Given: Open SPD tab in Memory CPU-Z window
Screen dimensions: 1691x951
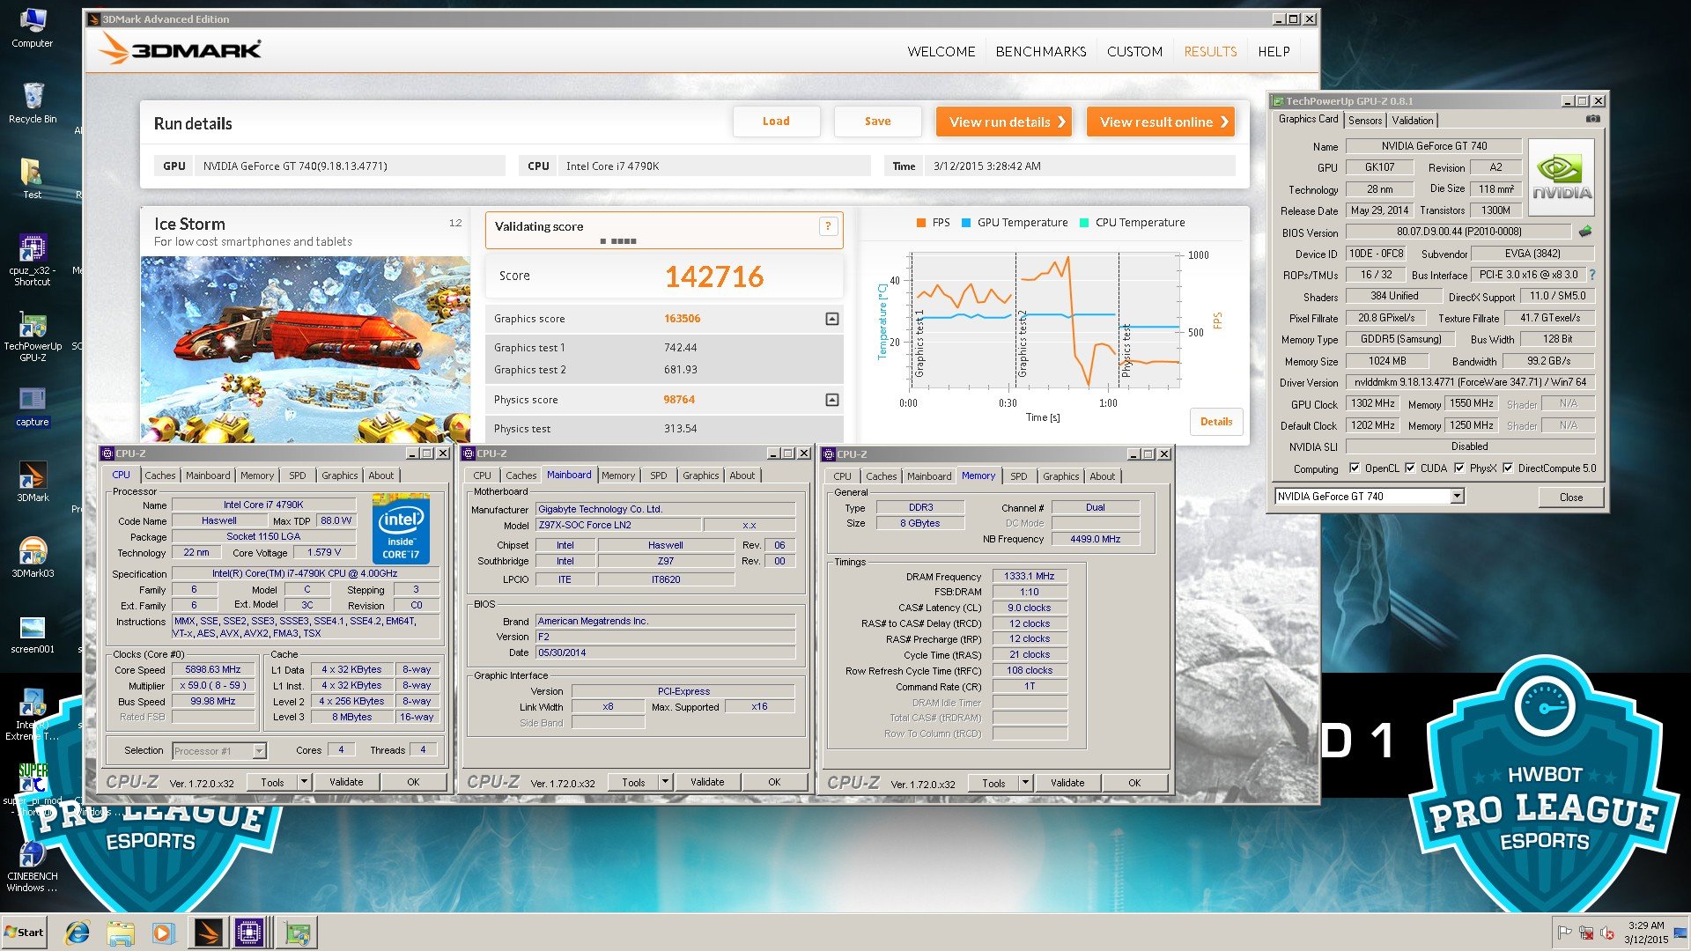Looking at the screenshot, I should click(1018, 476).
